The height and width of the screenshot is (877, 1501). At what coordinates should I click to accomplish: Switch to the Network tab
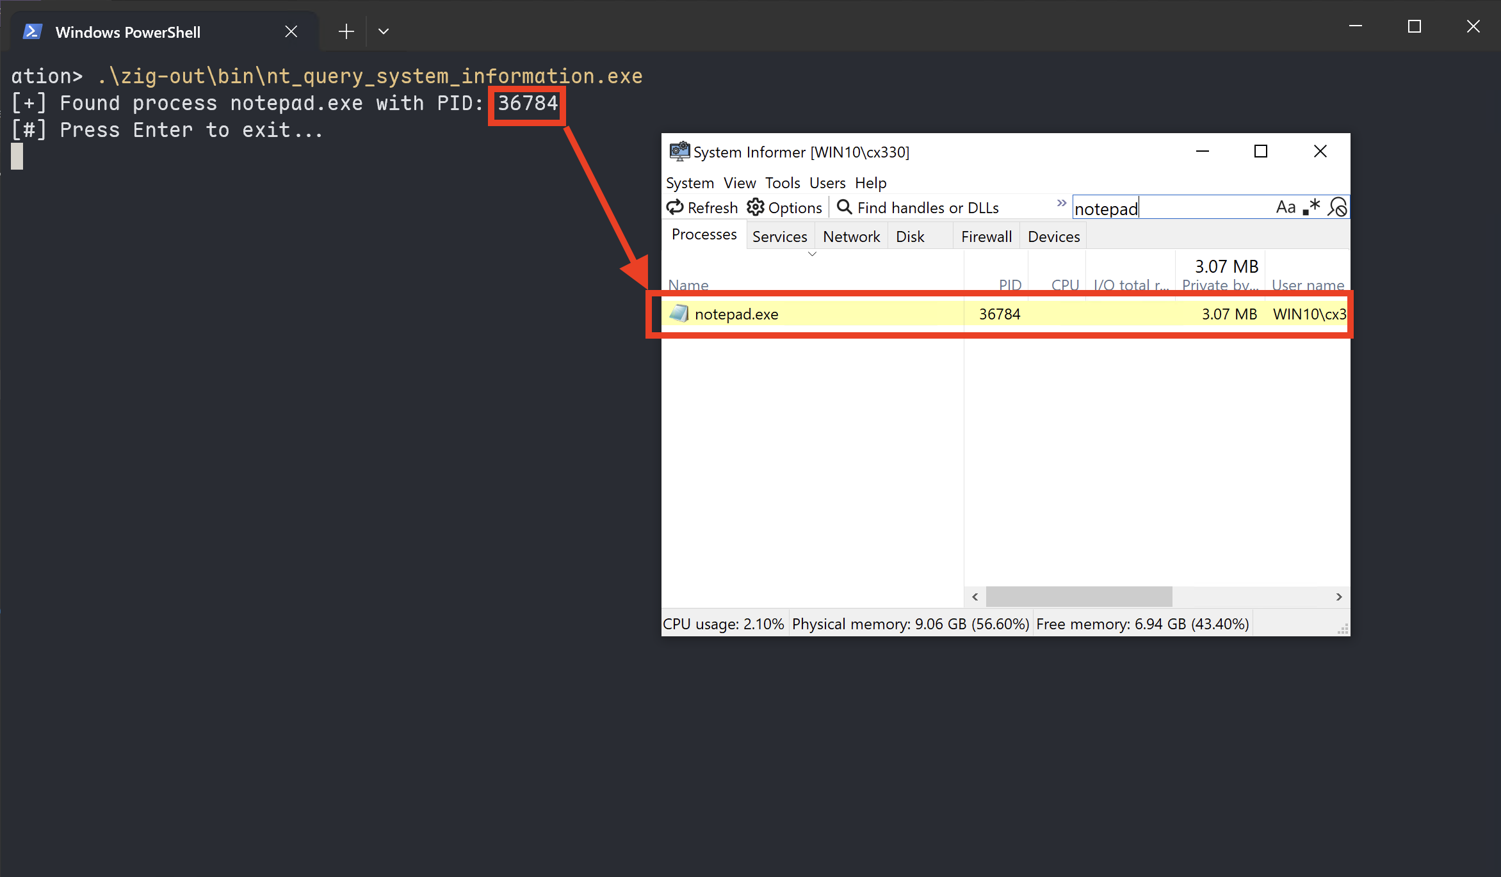(851, 237)
